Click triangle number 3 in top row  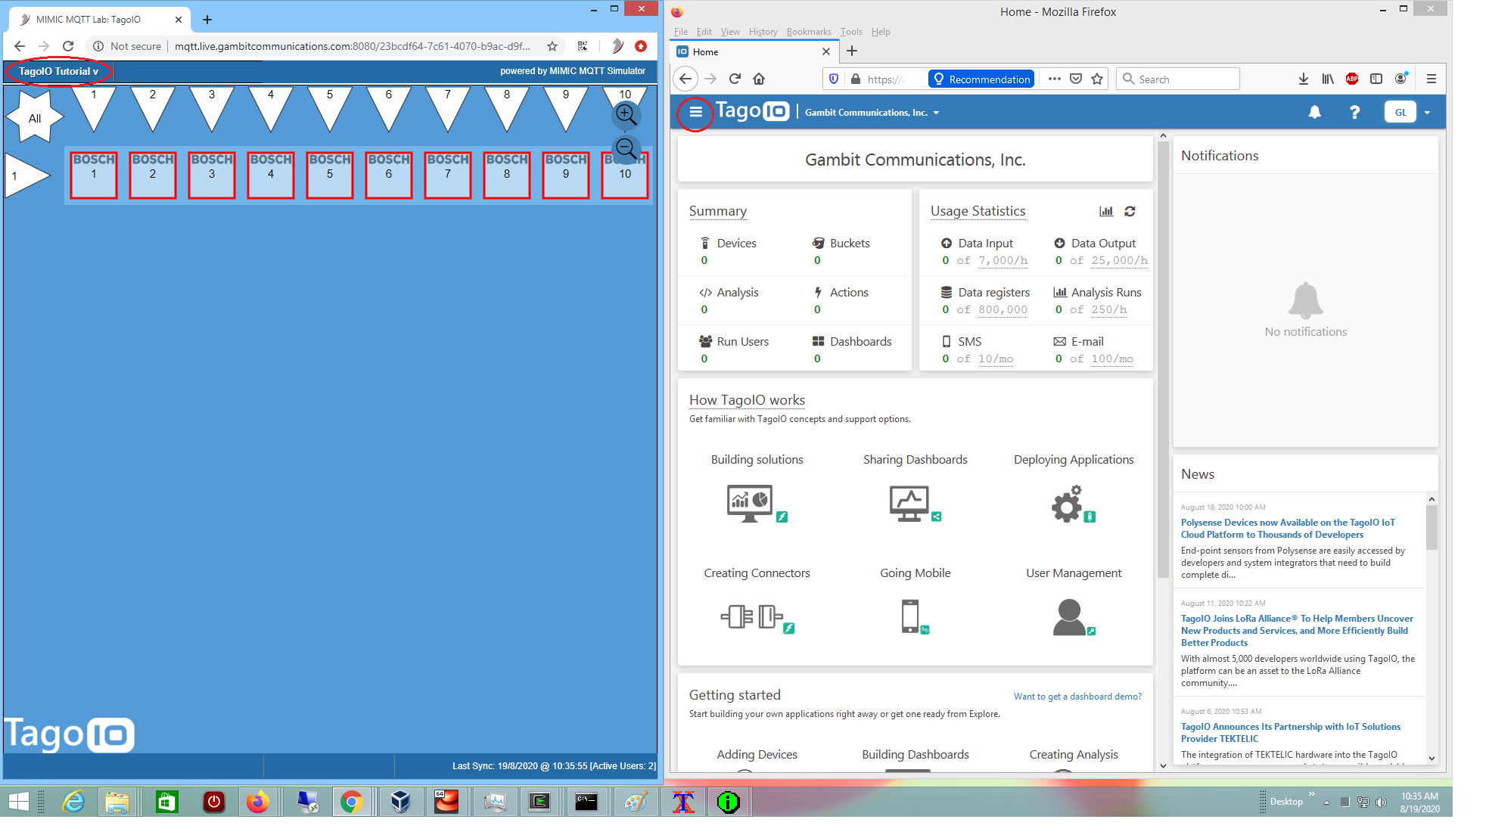pyautogui.click(x=212, y=106)
